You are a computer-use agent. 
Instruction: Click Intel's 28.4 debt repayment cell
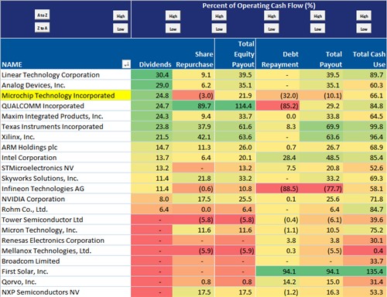(278, 158)
